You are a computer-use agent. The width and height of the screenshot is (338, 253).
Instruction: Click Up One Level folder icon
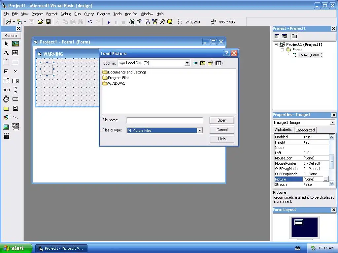pos(203,63)
